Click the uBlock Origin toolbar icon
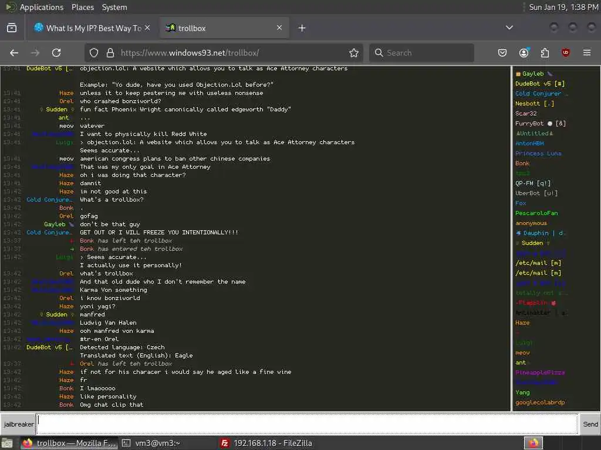Viewport: 601px width, 450px height. pos(566,53)
